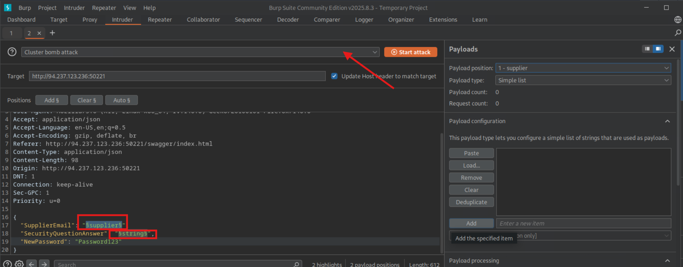The width and height of the screenshot is (683, 267).
Task: Switch Payloads panel to the left layout toggle
Action: click(647, 49)
